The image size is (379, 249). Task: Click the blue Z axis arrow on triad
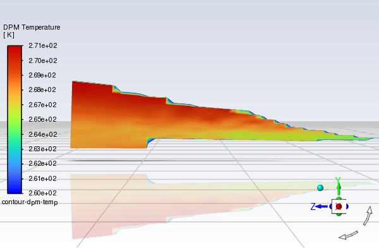click(321, 207)
